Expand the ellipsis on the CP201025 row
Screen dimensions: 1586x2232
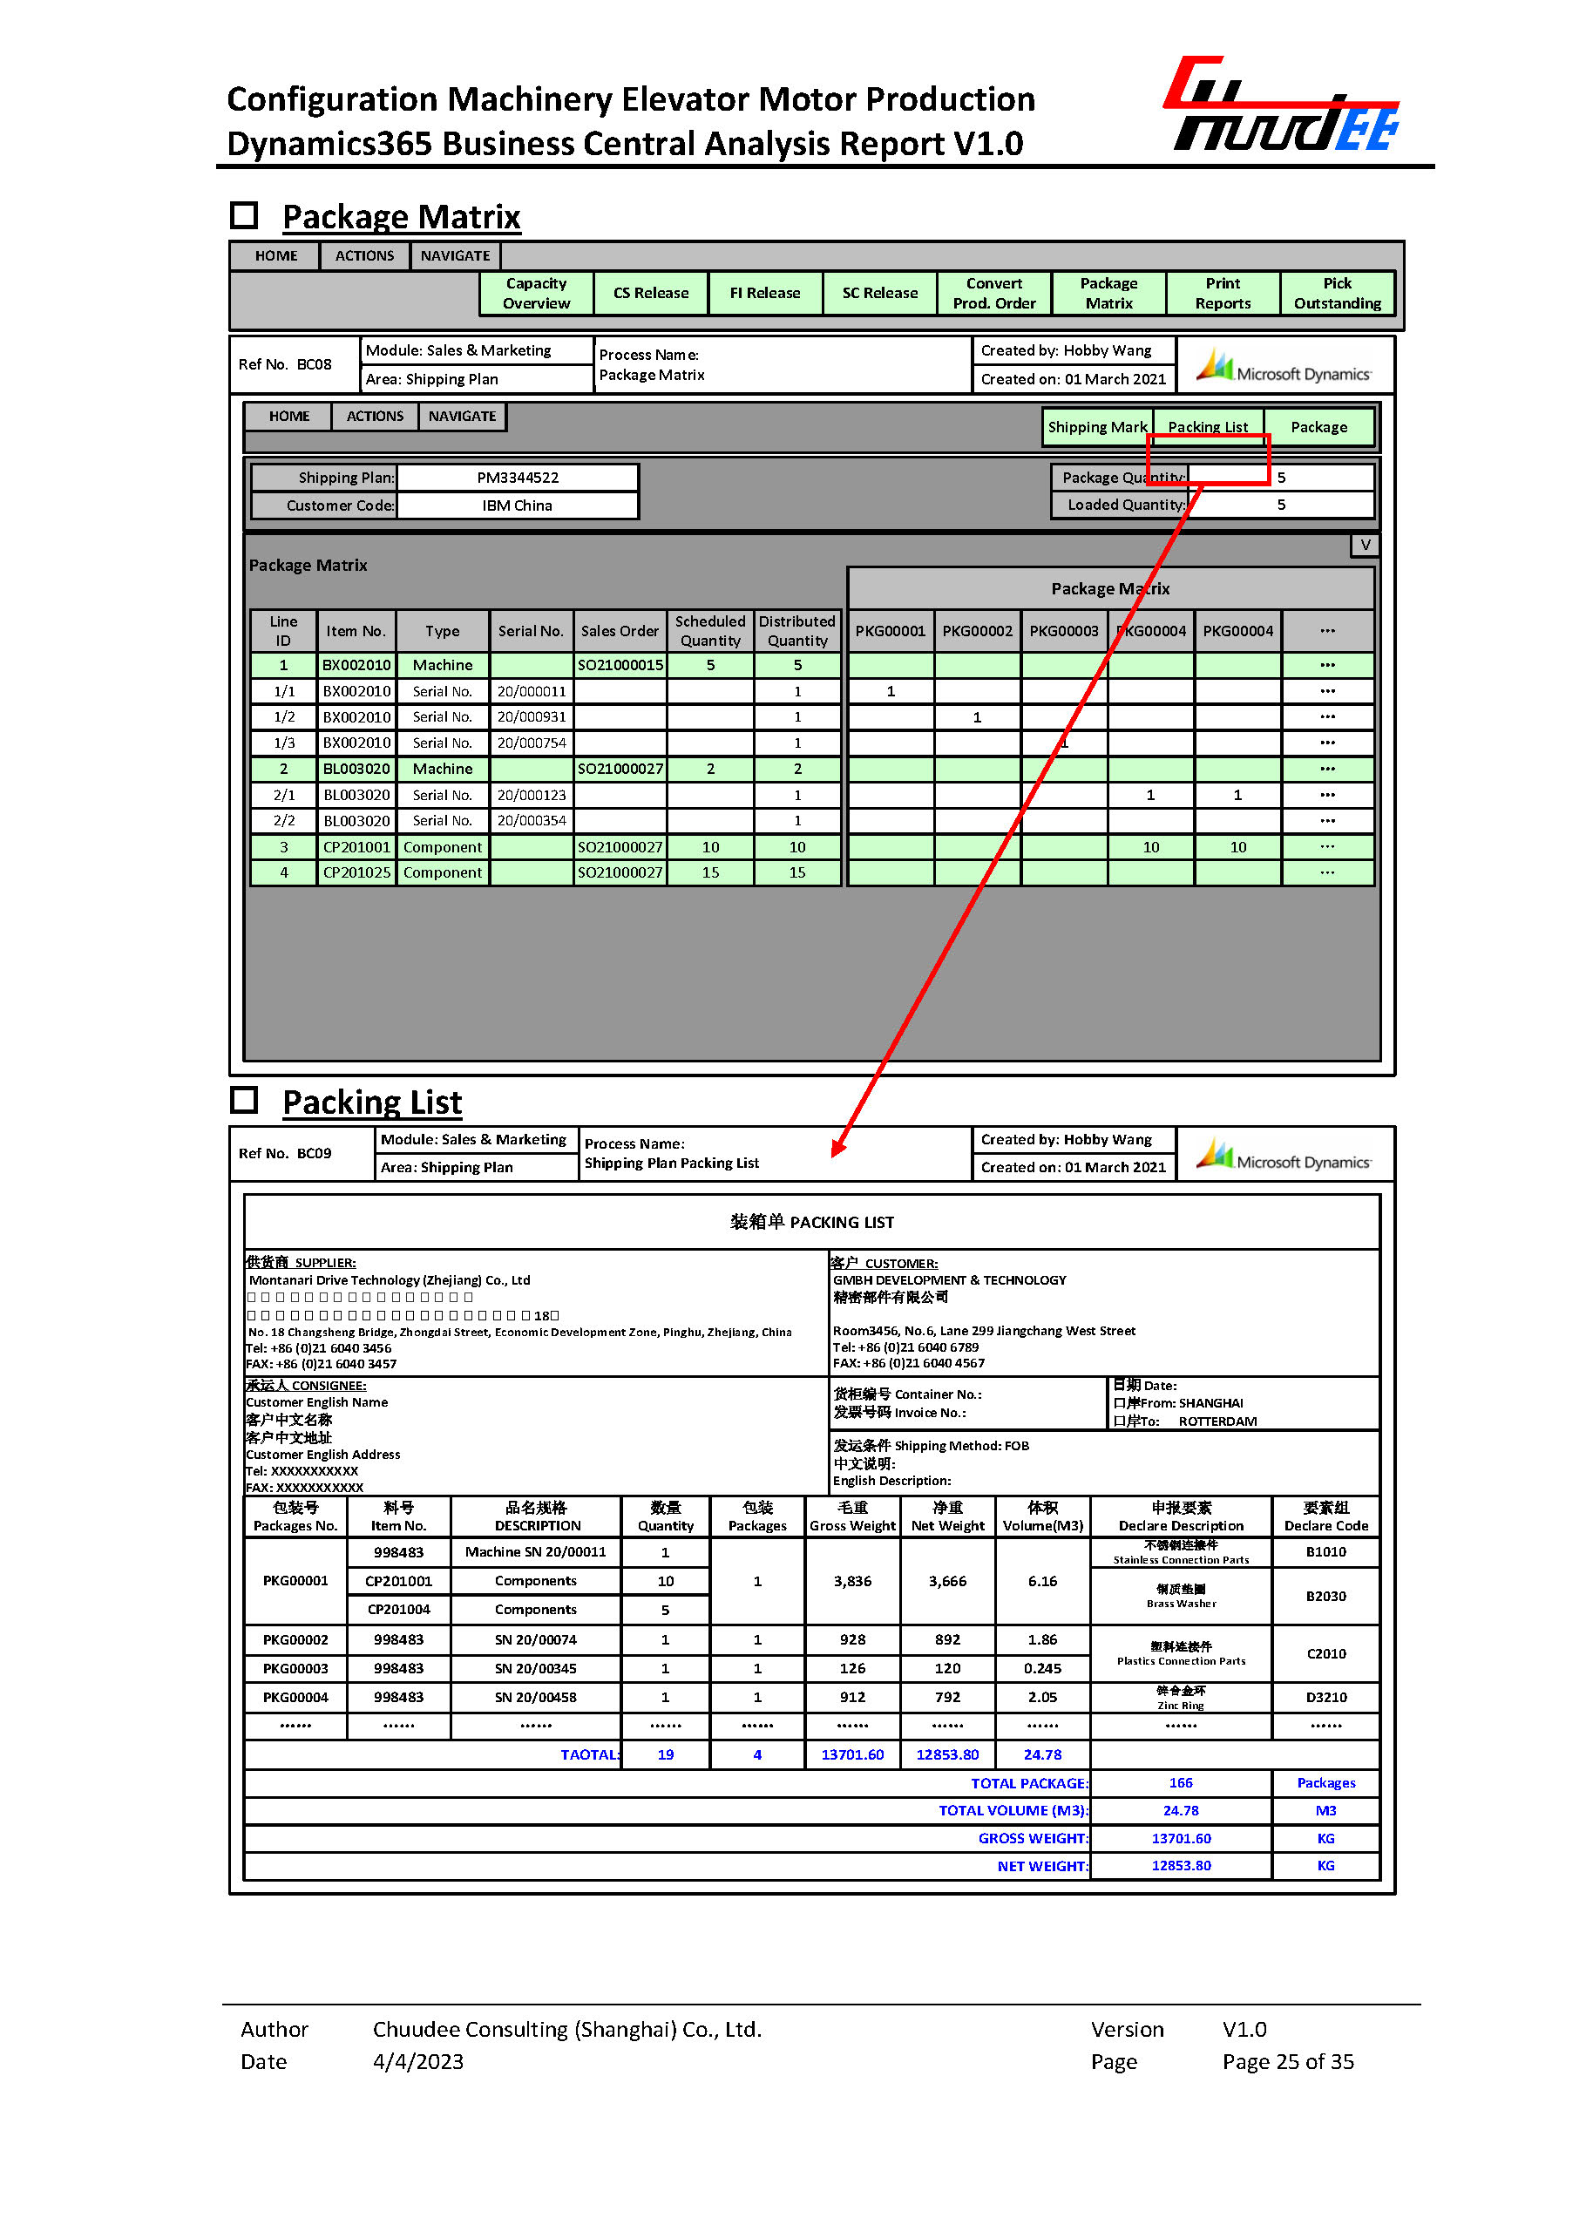pos(1327,872)
